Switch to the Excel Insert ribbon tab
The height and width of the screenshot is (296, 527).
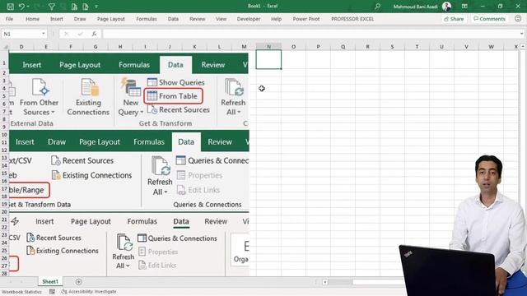pyautogui.click(x=57, y=19)
